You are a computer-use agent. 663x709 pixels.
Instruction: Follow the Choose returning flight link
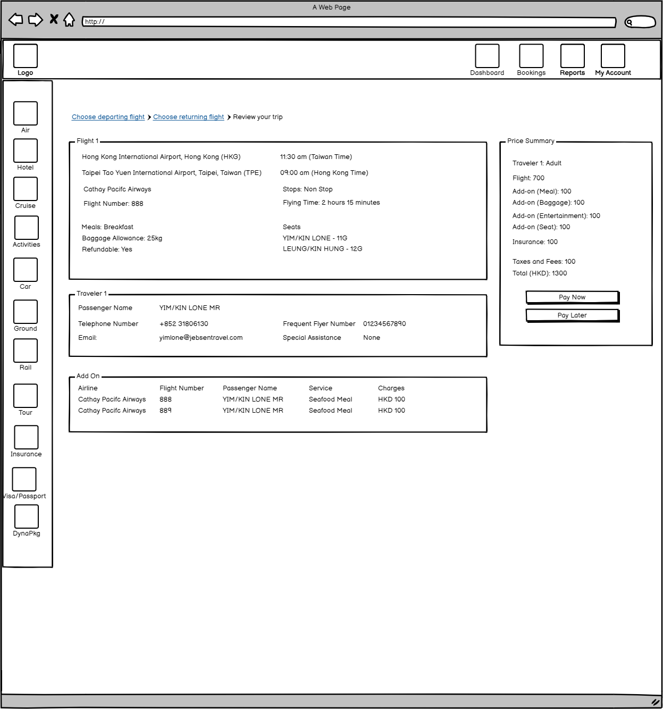pos(188,117)
